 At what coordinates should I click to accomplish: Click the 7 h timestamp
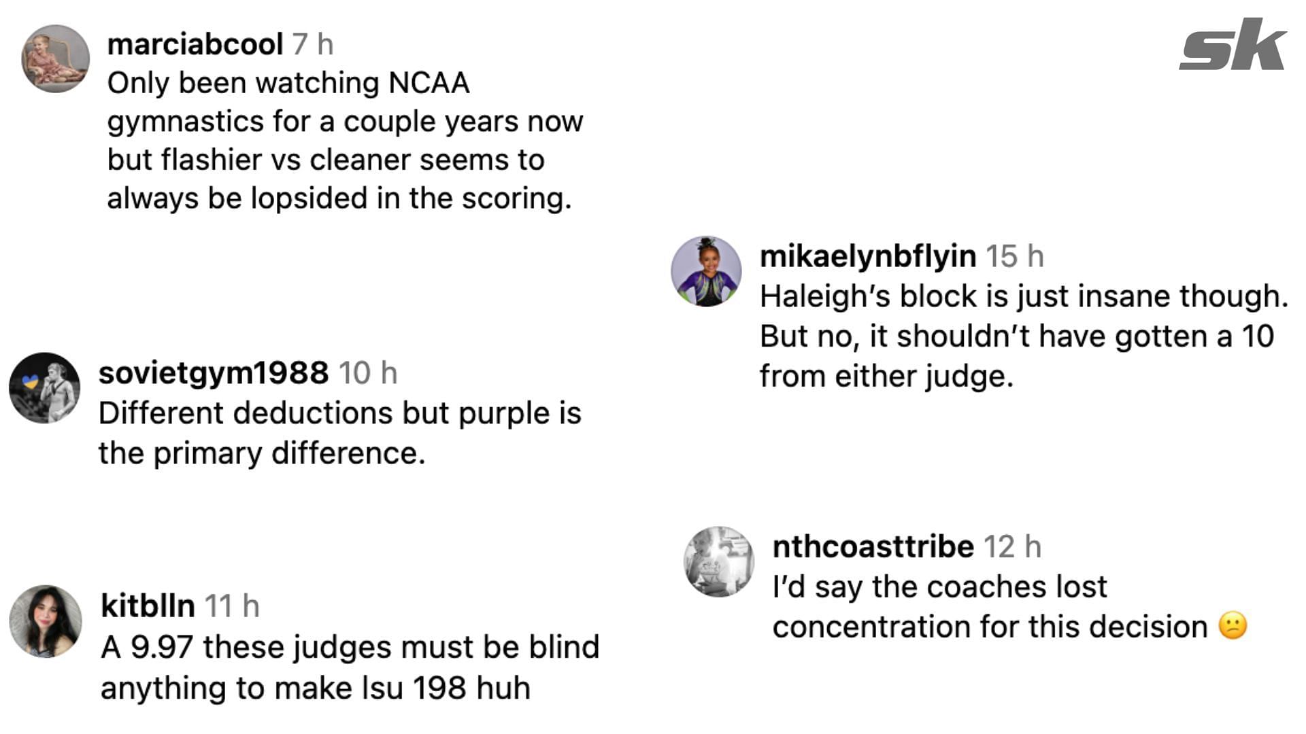coord(313,45)
